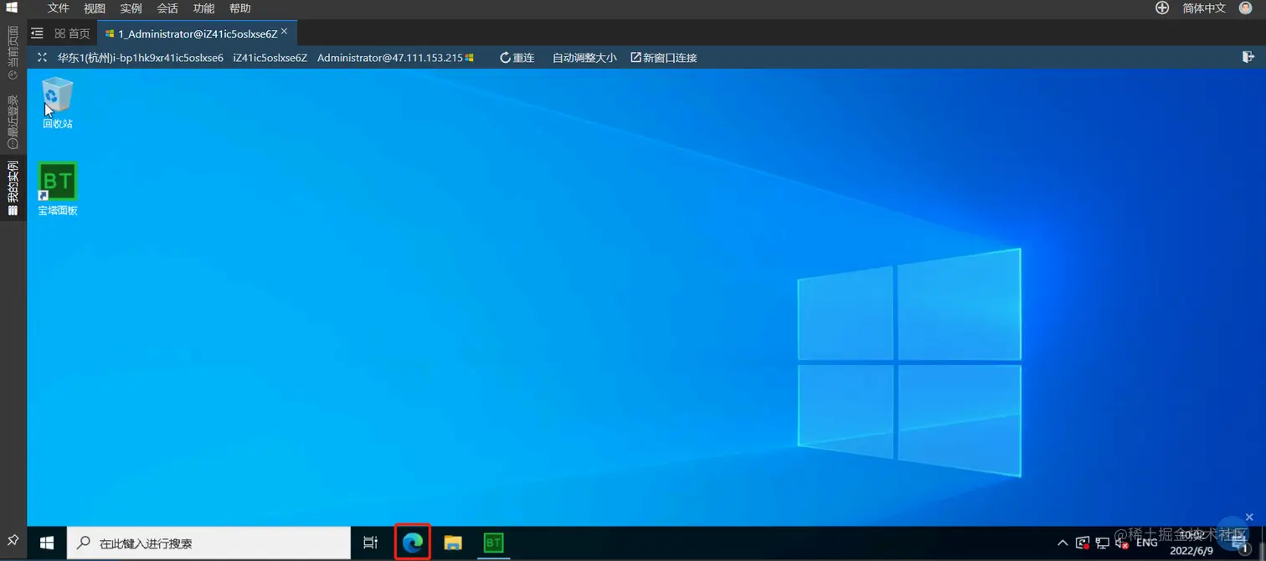
Task: Click the show desktop strip at the taskbar's end
Action: [1263, 543]
